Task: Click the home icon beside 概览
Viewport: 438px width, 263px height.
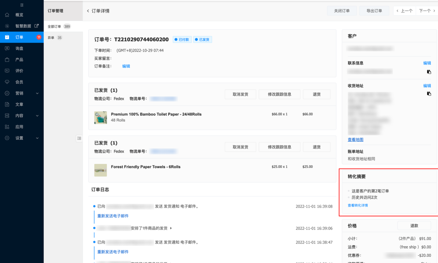Action: [x=7, y=15]
